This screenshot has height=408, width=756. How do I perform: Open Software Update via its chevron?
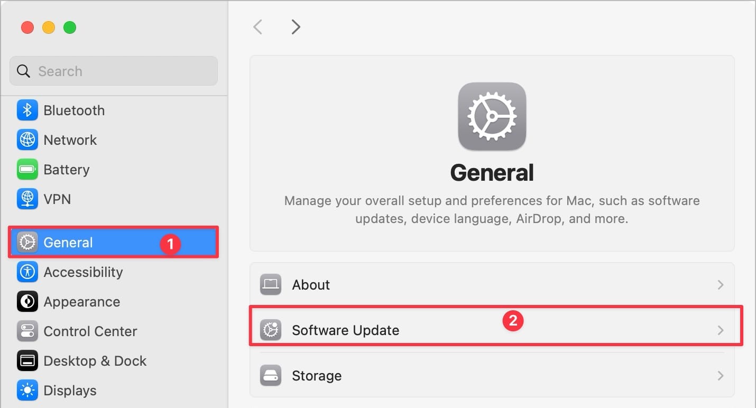[720, 330]
